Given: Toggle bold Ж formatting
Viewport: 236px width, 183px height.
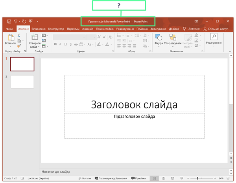Looking at the screenshot, I should 55,44.
